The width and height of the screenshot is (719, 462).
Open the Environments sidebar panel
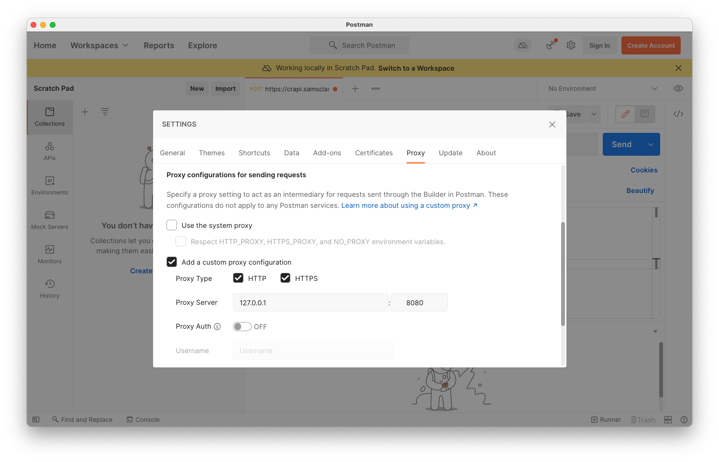tap(50, 186)
